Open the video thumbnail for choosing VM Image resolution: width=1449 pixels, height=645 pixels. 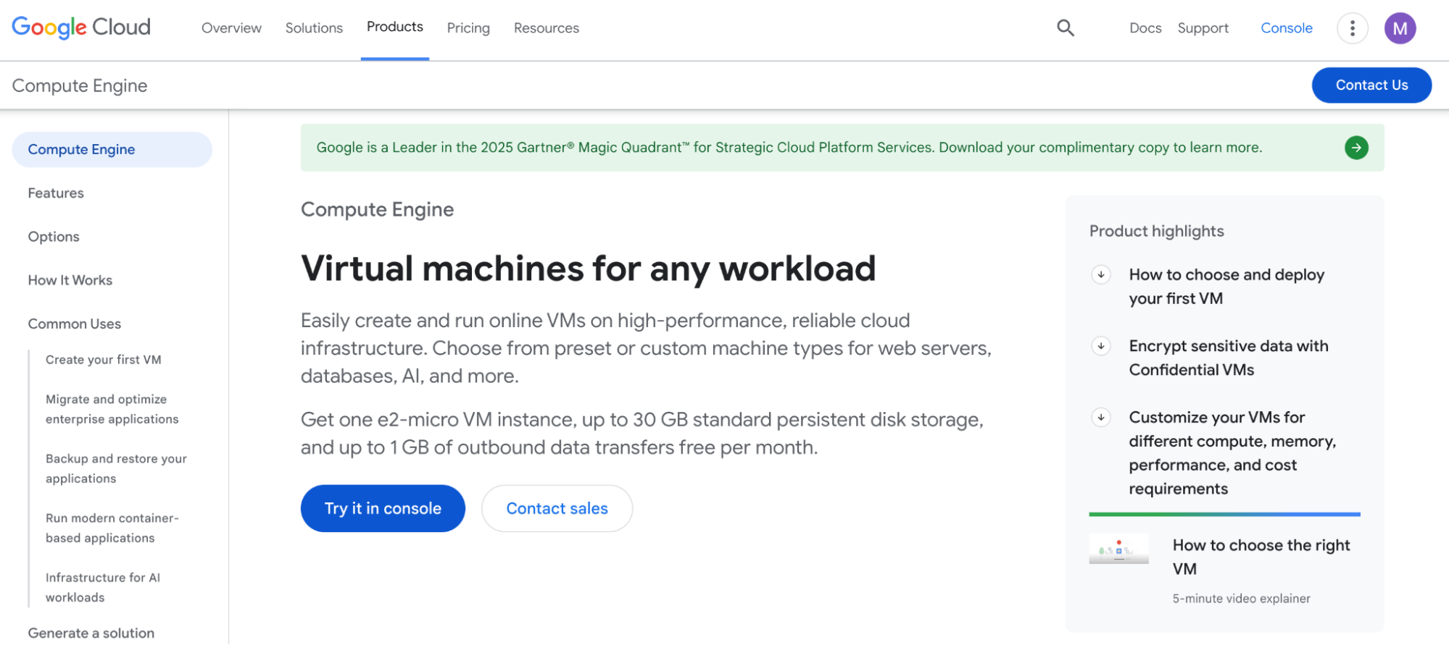1118,549
